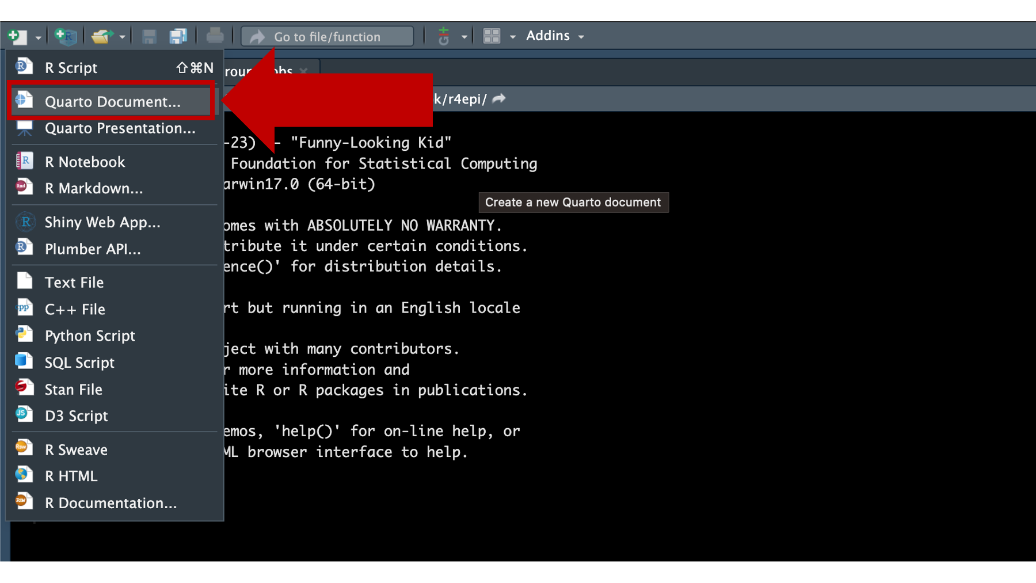Choose Stan File from the menu
Image resolution: width=1036 pixels, height=583 pixels.
click(115, 390)
